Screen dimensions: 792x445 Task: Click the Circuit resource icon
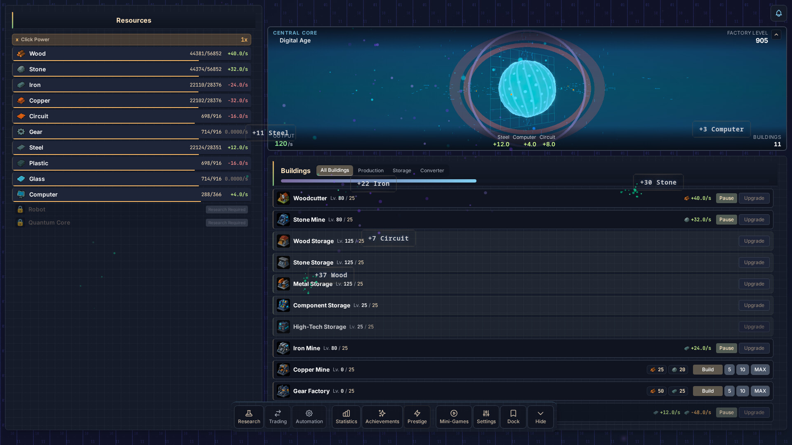(21, 116)
